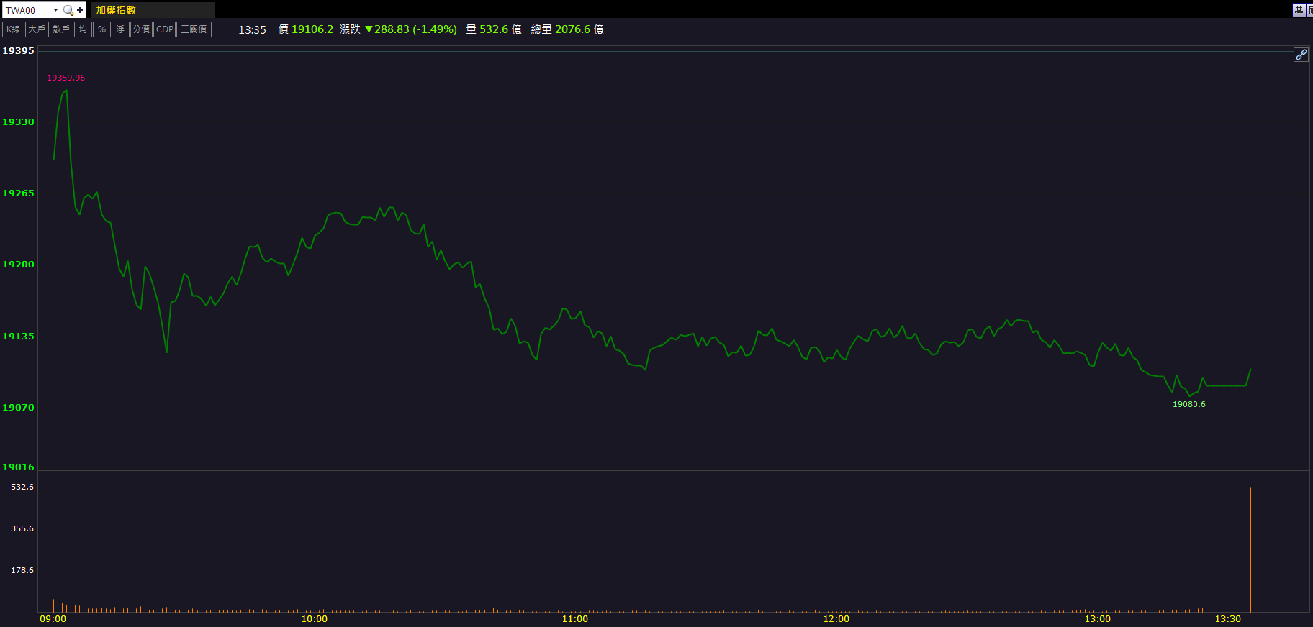This screenshot has width=1313, height=627.
Task: Open the TWA00 symbol dropdown arrow
Action: tap(55, 10)
